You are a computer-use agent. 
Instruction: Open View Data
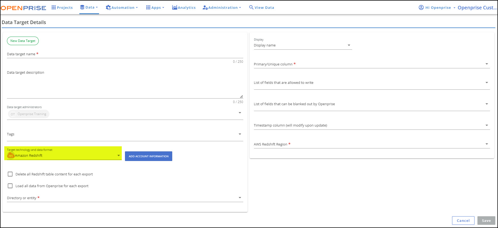click(x=262, y=7)
